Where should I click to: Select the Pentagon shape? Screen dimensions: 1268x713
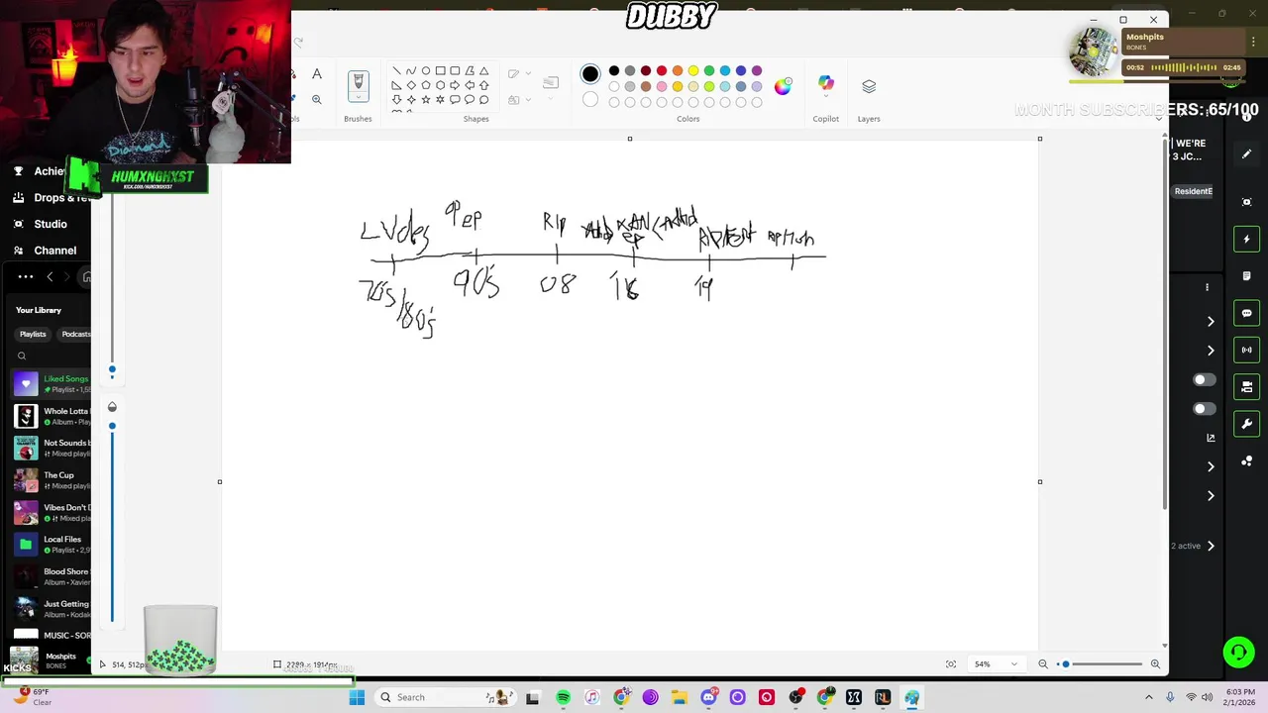[426, 85]
